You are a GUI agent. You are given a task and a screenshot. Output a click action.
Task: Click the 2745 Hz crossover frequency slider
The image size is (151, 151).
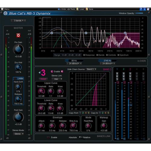tap(107, 61)
